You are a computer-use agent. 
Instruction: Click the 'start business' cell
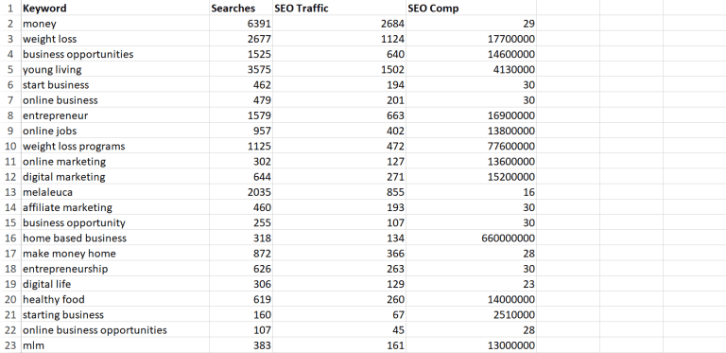click(x=114, y=84)
